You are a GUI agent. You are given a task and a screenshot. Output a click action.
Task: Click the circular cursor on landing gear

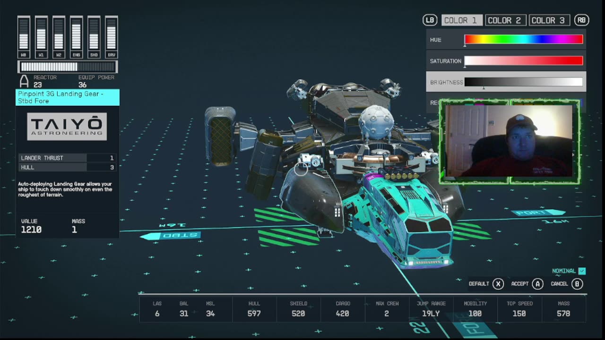coord(301,169)
